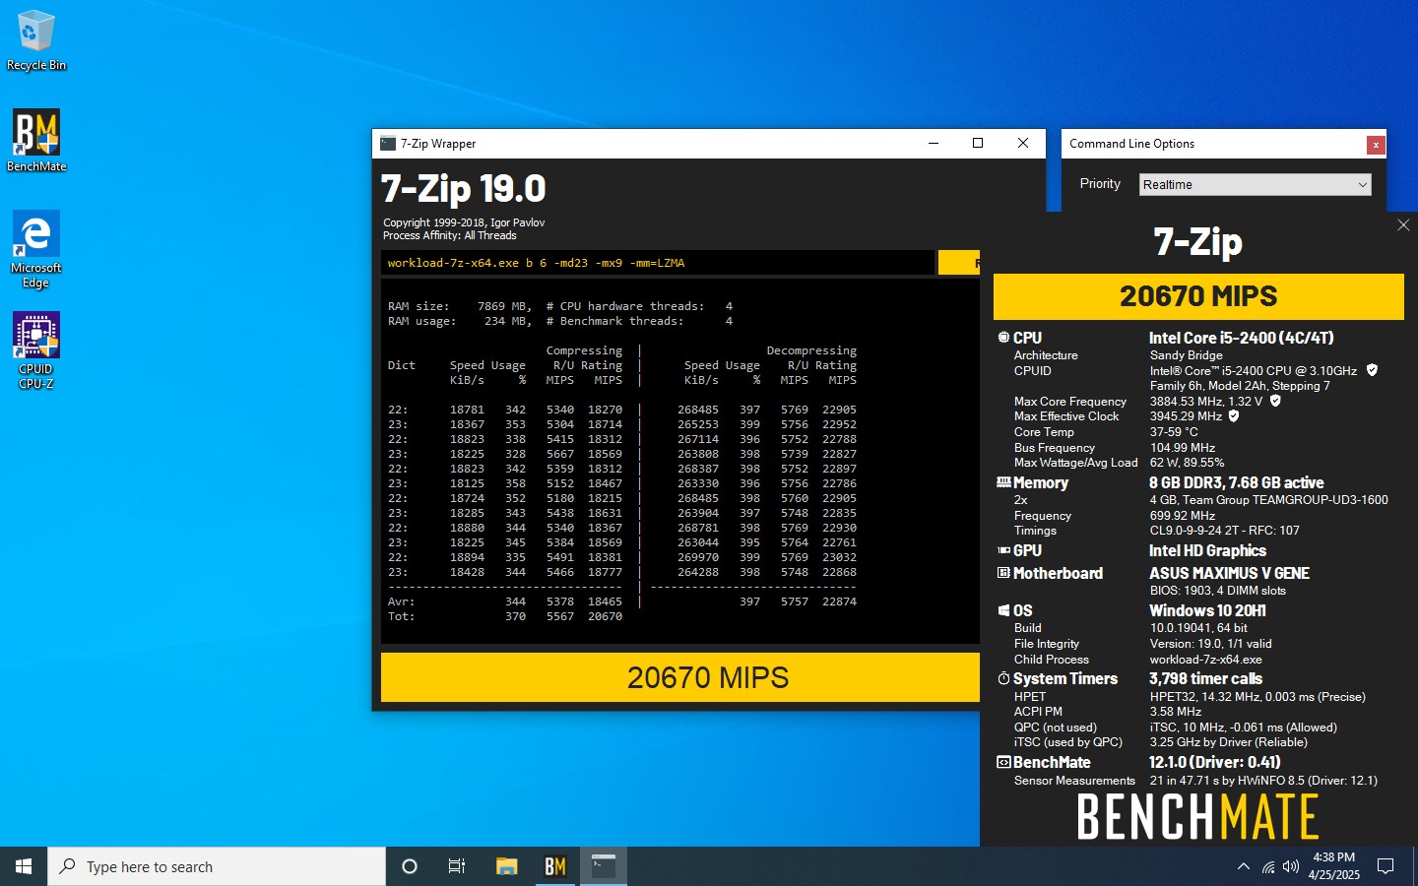The image size is (1418, 886).
Task: Click the 20670 MIPS score banner in BenchMate panel
Action: click(x=1198, y=296)
